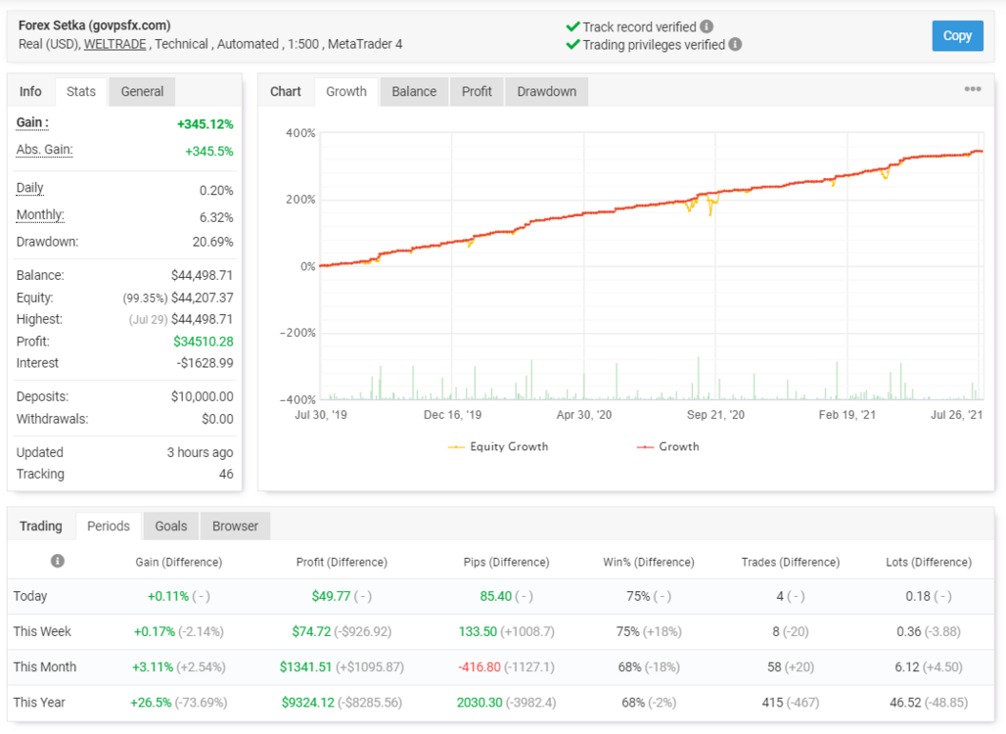Select the Today row label
Image resolution: width=1006 pixels, height=734 pixels.
click(x=30, y=596)
